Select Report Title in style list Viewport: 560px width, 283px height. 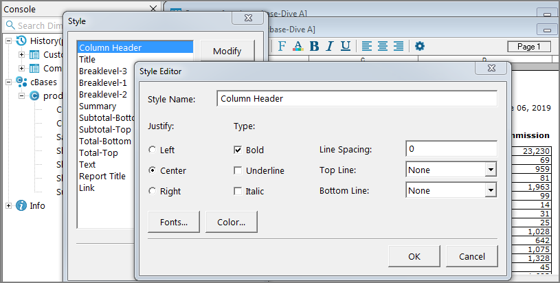click(102, 177)
